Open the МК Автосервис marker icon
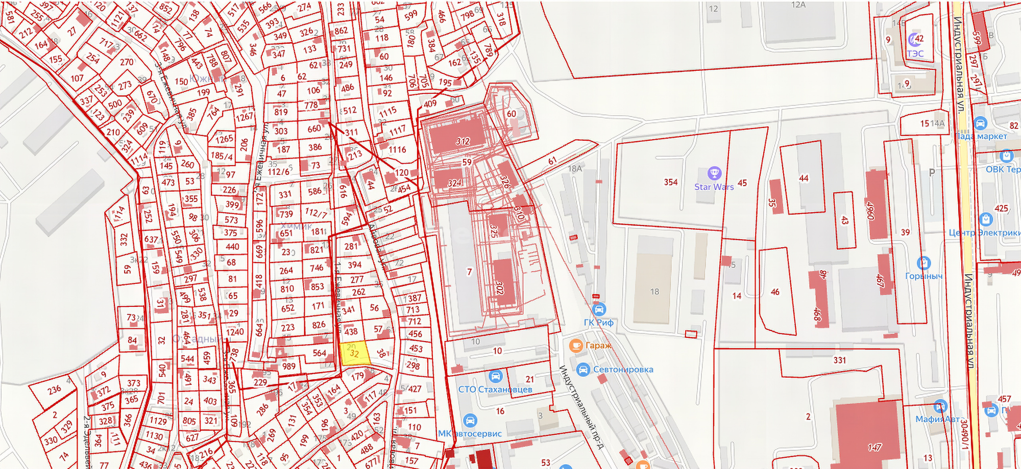This screenshot has height=469, width=1021. pyautogui.click(x=470, y=421)
